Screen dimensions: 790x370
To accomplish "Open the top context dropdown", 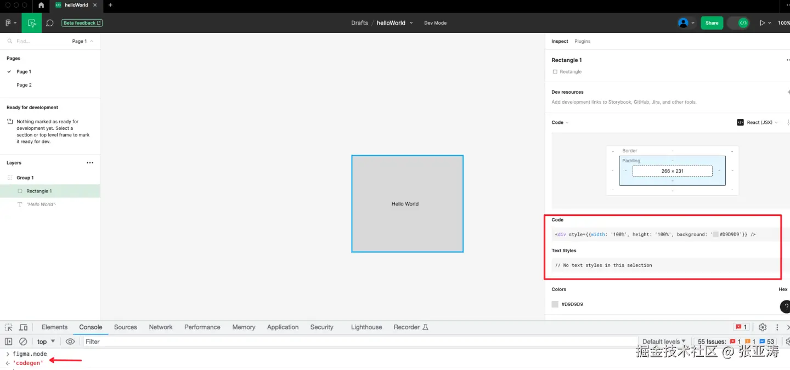I will [46, 341].
